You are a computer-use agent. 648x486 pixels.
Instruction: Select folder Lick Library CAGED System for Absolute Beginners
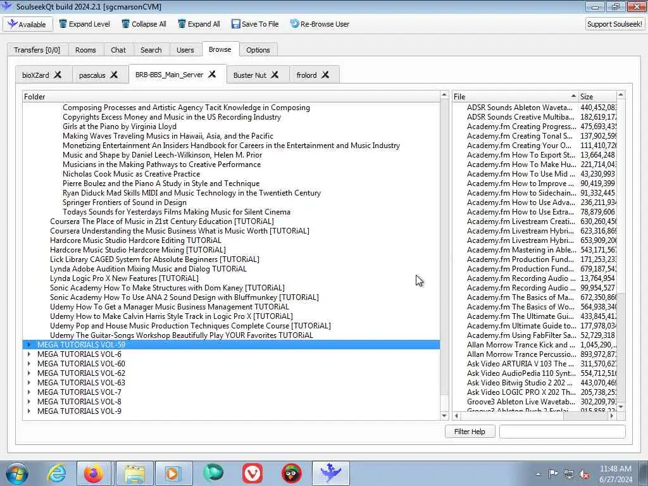pos(154,259)
